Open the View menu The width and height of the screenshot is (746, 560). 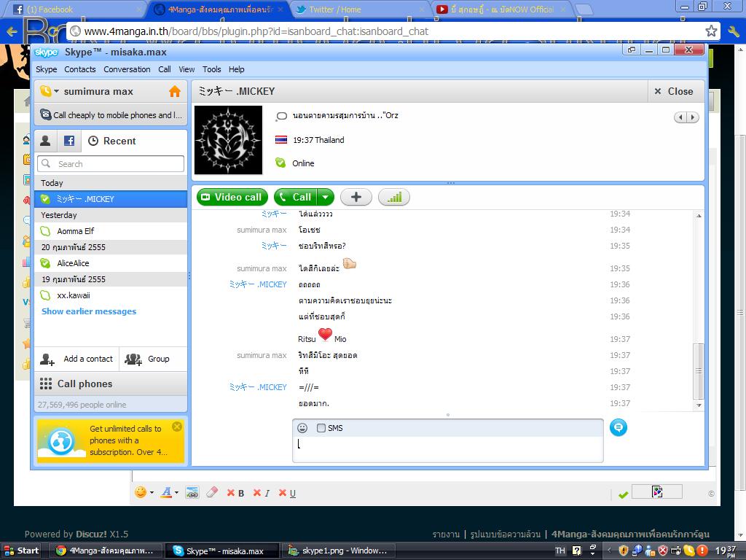pos(186,69)
